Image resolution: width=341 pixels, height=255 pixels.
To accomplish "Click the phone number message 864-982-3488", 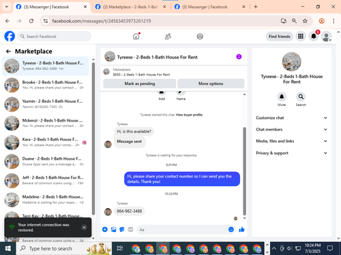I will click(130, 211).
